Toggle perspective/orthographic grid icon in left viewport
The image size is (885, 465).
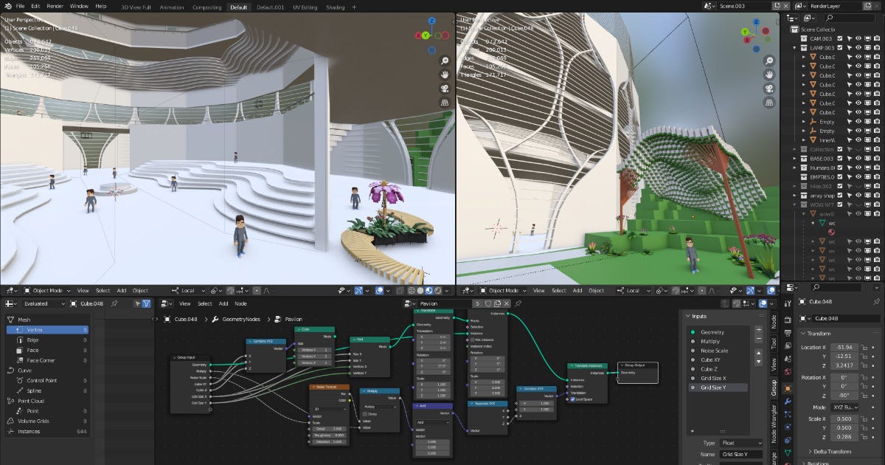[445, 103]
